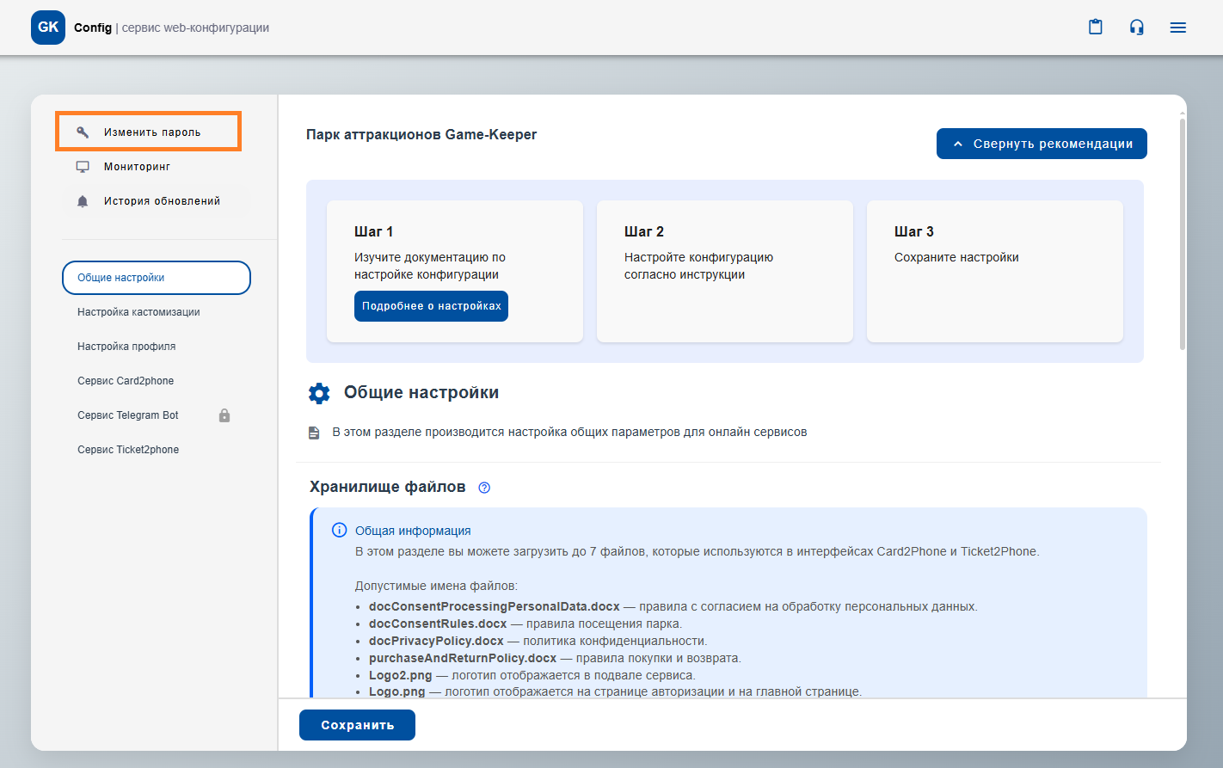The width and height of the screenshot is (1223, 768).
Task: Open the hamburger menu icon
Action: [x=1177, y=28]
